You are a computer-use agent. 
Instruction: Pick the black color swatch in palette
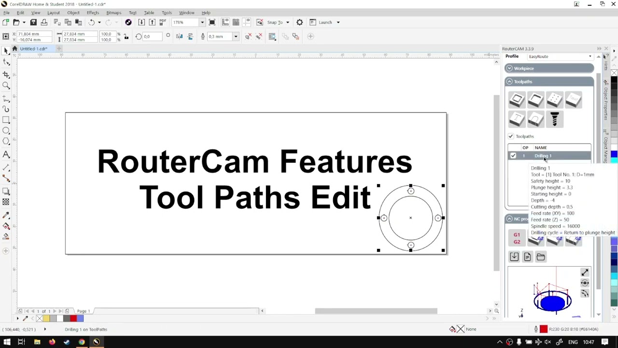click(614, 79)
